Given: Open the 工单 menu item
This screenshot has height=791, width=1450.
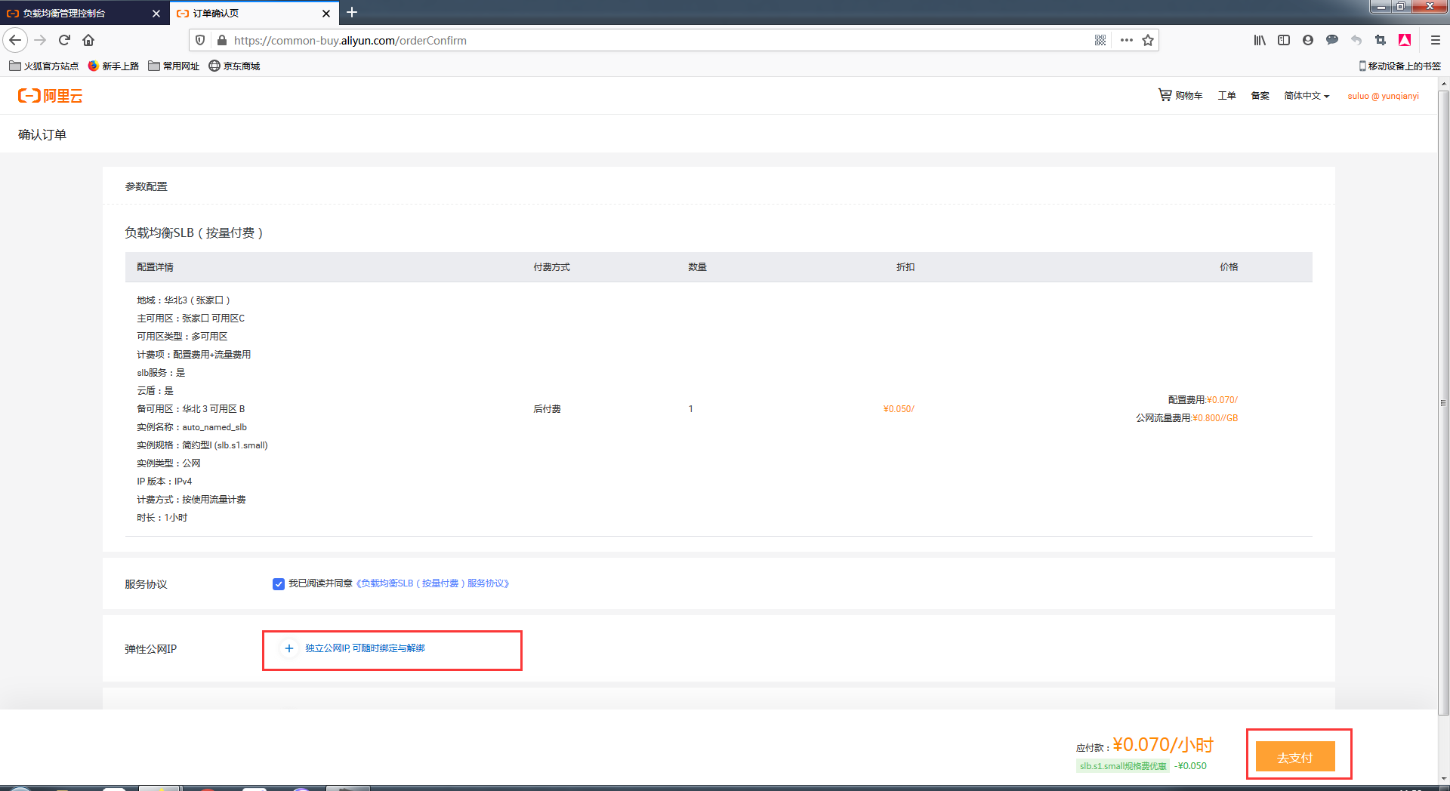Looking at the screenshot, I should (1226, 96).
